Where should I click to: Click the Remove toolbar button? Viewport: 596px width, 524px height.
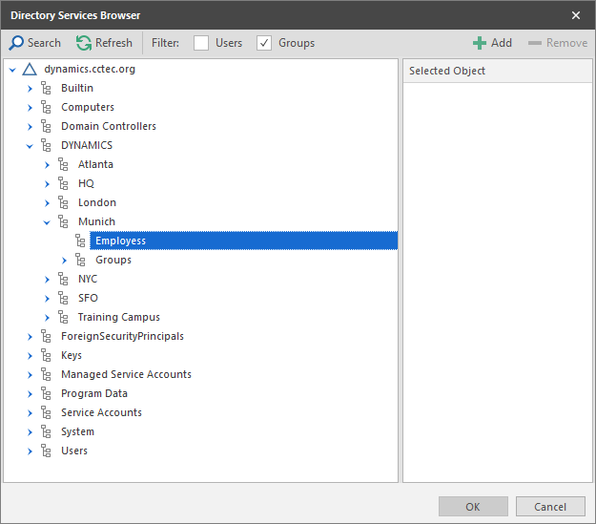tap(558, 43)
